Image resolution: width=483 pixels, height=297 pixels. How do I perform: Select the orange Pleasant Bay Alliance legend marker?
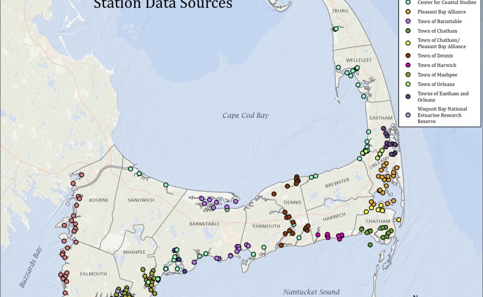407,12
